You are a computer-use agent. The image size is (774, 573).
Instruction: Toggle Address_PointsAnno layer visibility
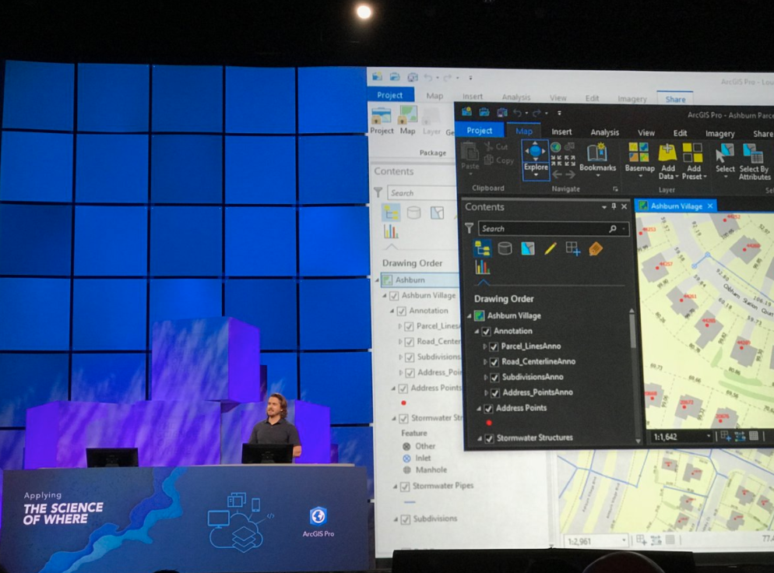495,393
